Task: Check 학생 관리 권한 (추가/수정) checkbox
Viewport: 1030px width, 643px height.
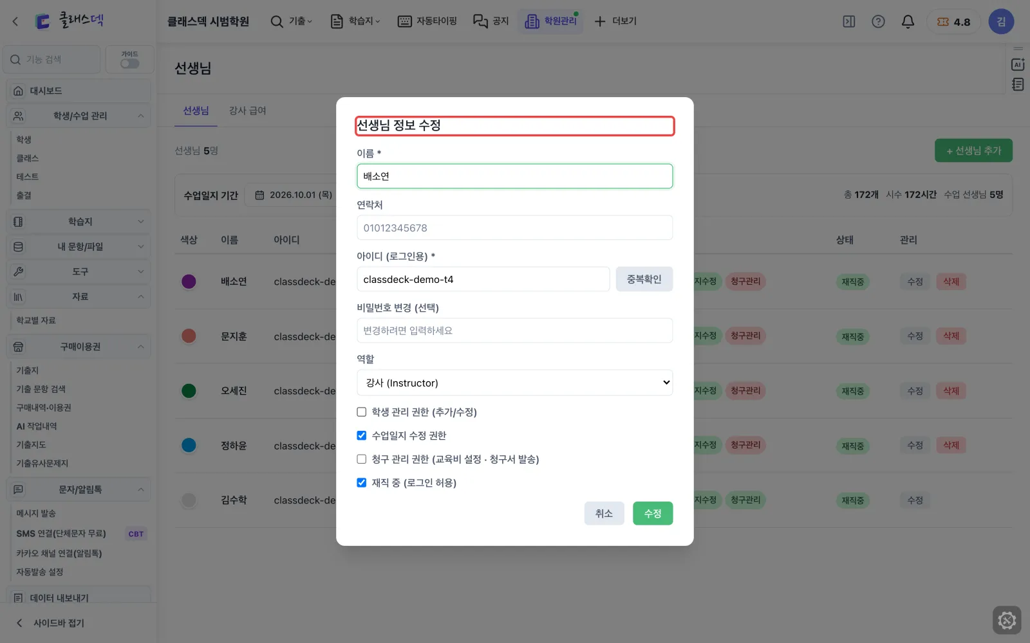Action: click(362, 412)
